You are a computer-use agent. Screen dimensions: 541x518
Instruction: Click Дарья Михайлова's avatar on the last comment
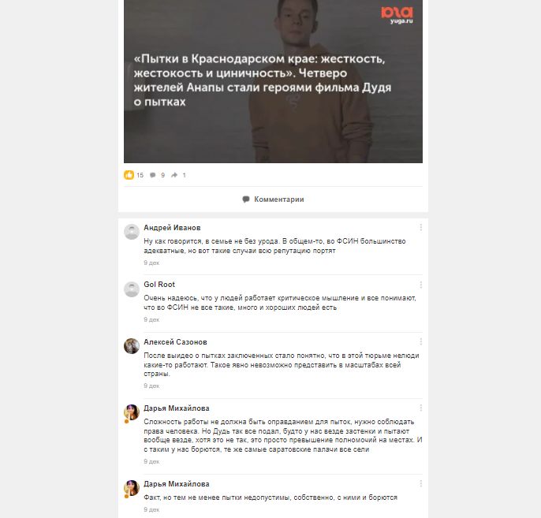pos(132,488)
